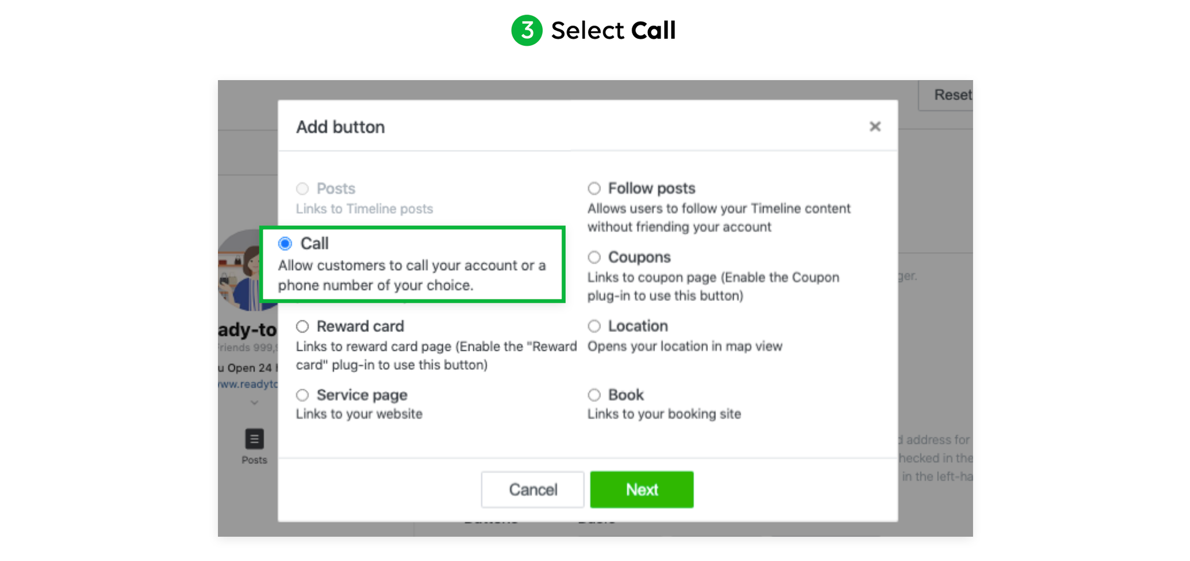
Task: Select the Reward card radio option
Action: (302, 326)
